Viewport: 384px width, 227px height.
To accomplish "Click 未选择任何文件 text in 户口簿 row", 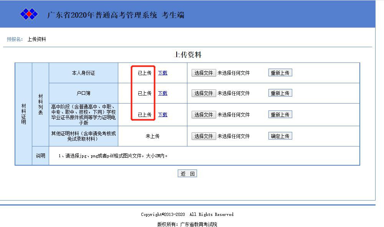I will [x=233, y=93].
